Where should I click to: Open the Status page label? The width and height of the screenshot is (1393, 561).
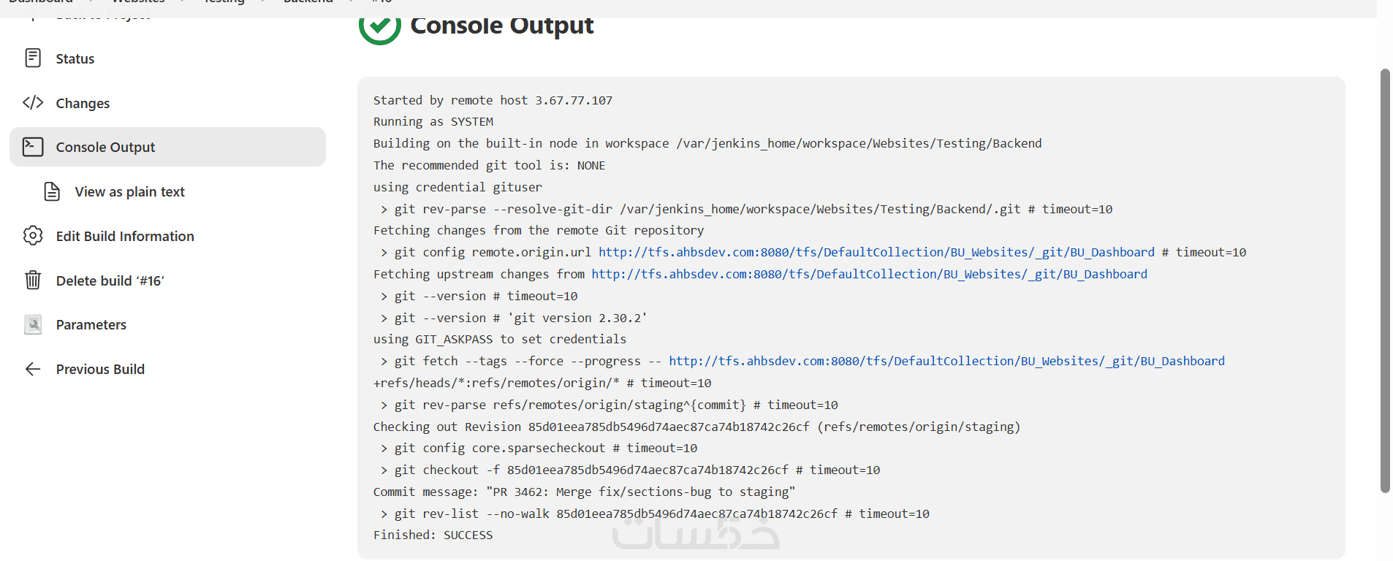[75, 58]
